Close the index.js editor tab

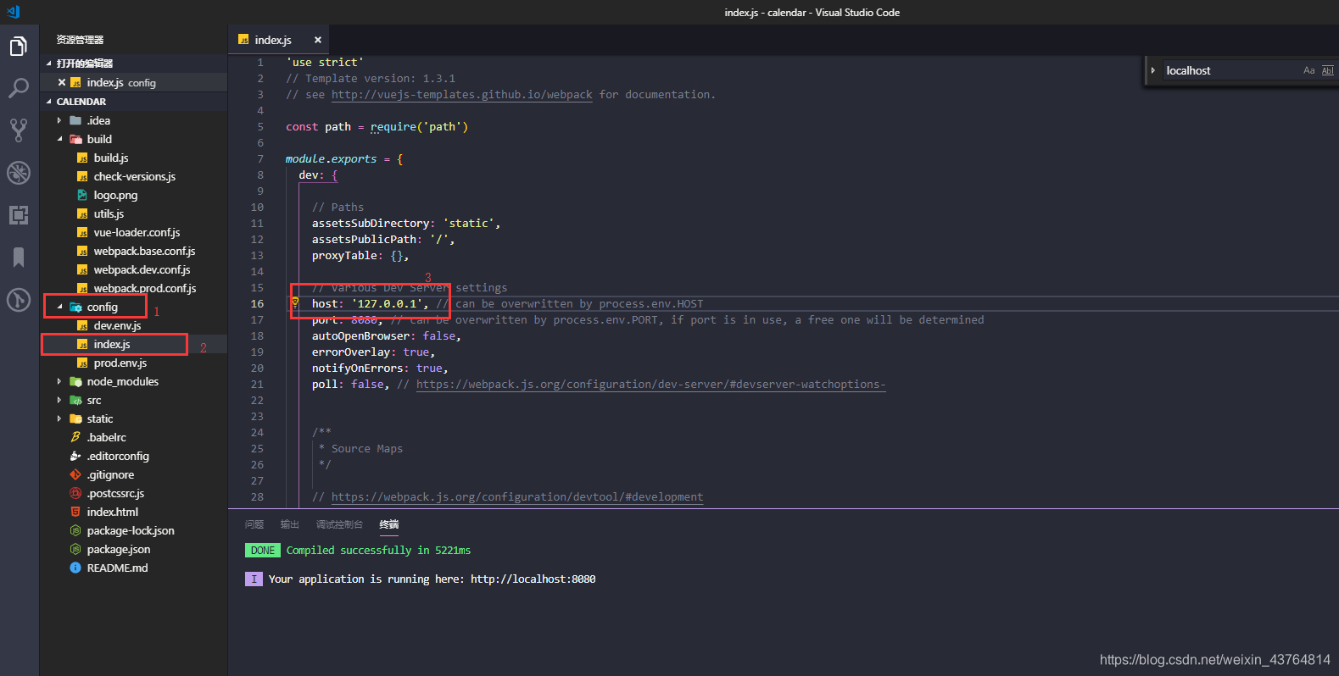pyautogui.click(x=318, y=40)
